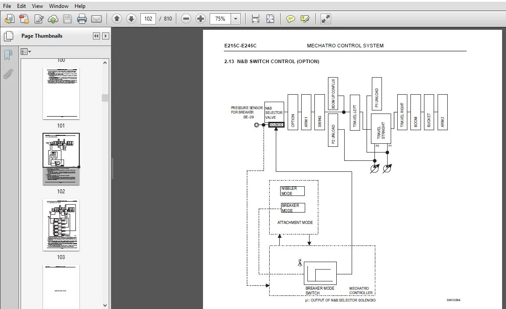Click the 'TRAVEL RIGHT' valve block

pos(402,112)
